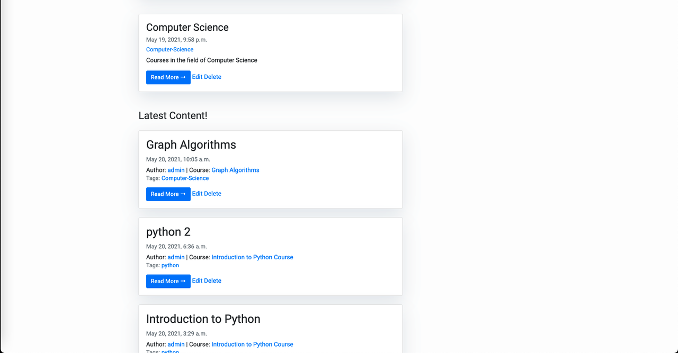Open Introduction to Python Course link in python 2

pos(252,257)
